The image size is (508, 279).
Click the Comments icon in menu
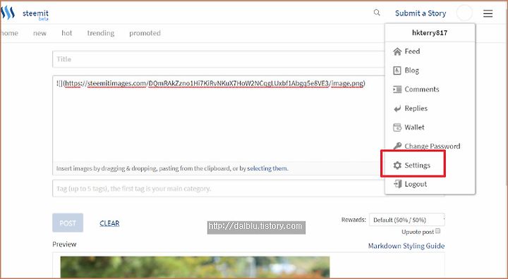coord(397,89)
